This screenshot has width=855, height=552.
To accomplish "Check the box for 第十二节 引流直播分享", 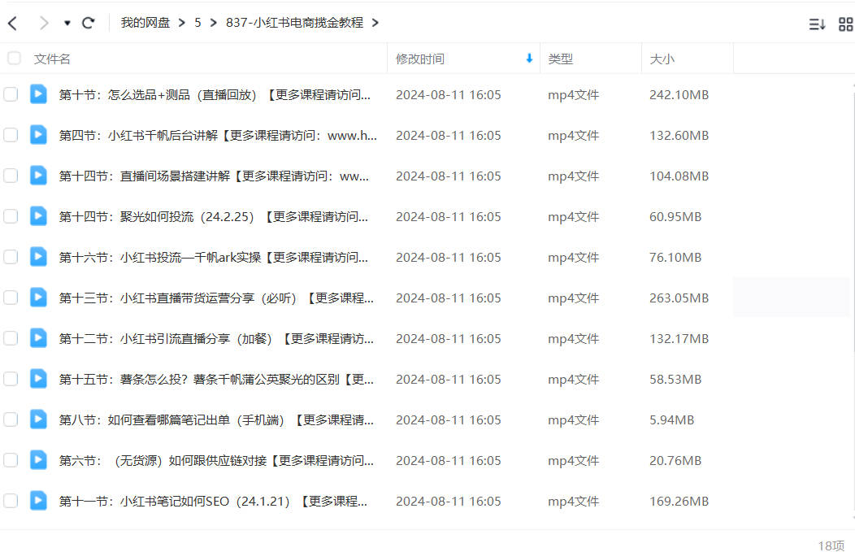I will tap(11, 338).
